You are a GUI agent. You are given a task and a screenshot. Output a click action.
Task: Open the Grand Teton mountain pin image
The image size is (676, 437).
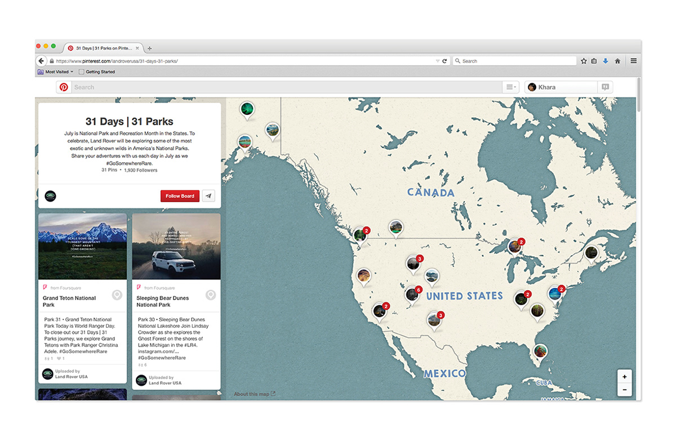pos(82,246)
